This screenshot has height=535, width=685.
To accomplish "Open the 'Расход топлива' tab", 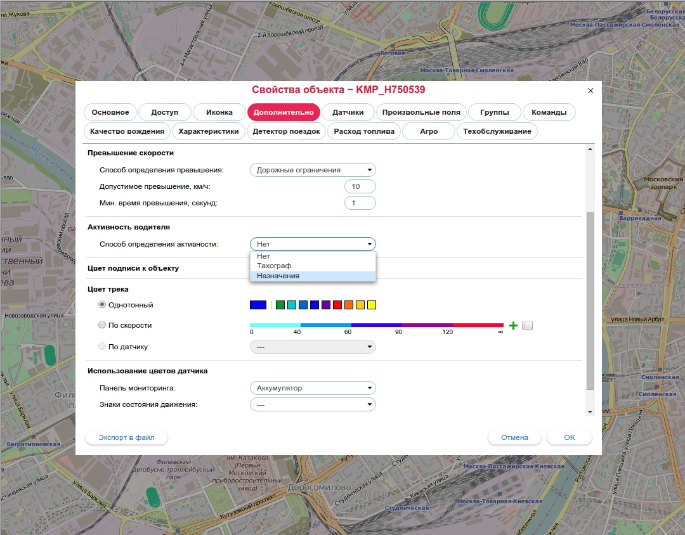I will click(364, 131).
